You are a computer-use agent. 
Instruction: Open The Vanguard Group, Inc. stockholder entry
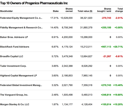coord(14,95)
